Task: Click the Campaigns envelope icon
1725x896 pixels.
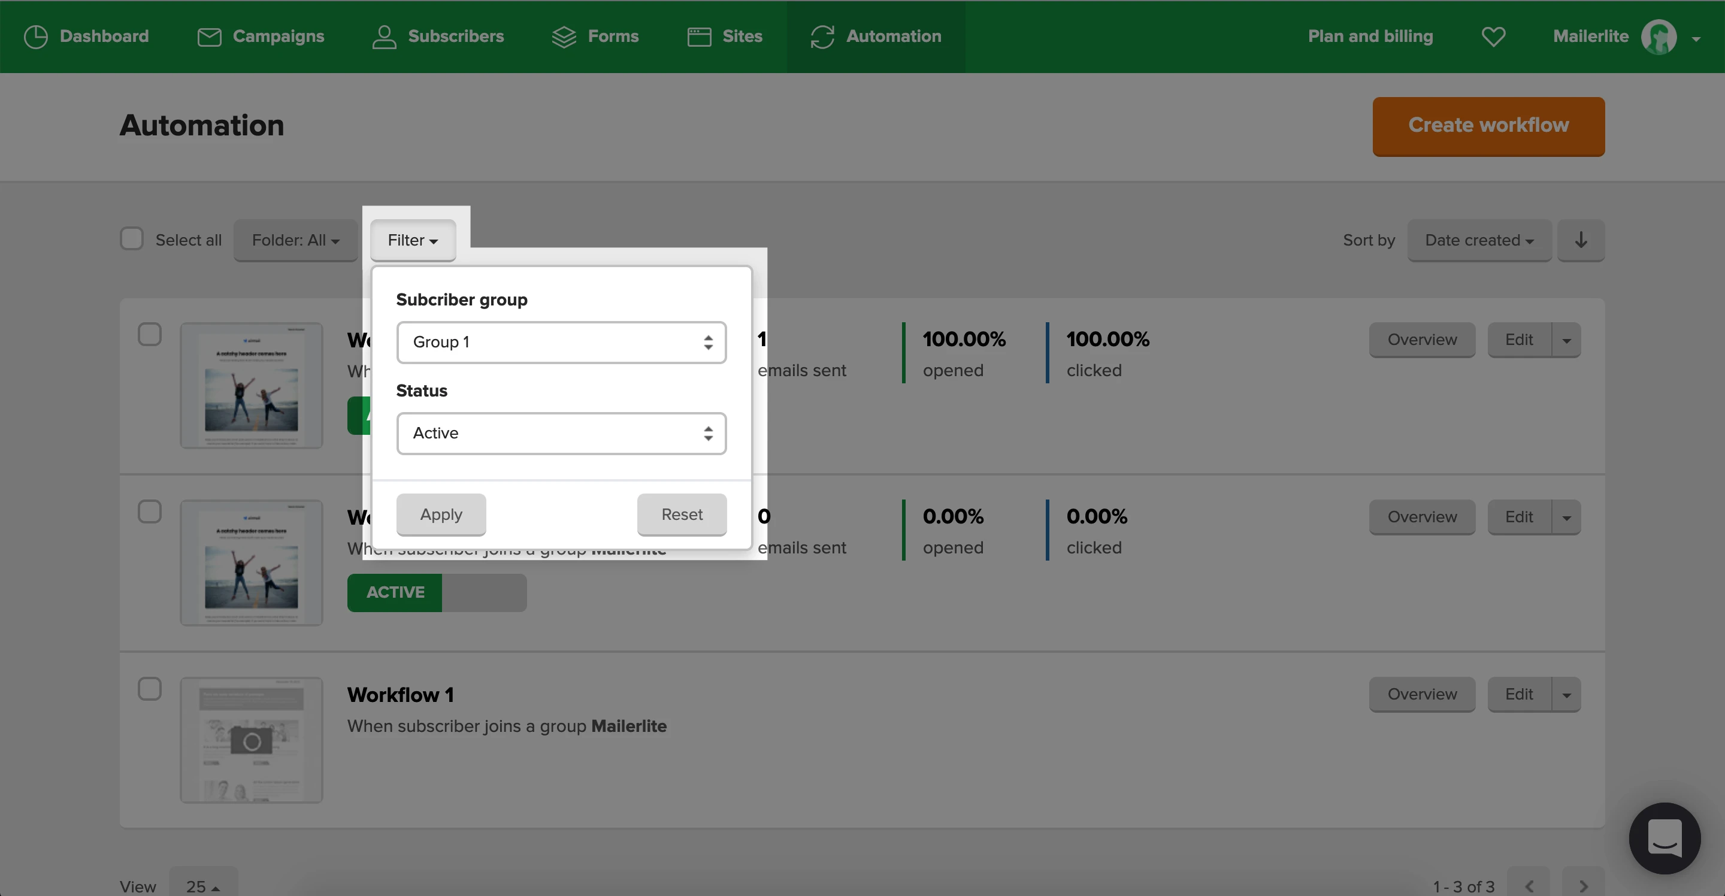Action: tap(209, 37)
